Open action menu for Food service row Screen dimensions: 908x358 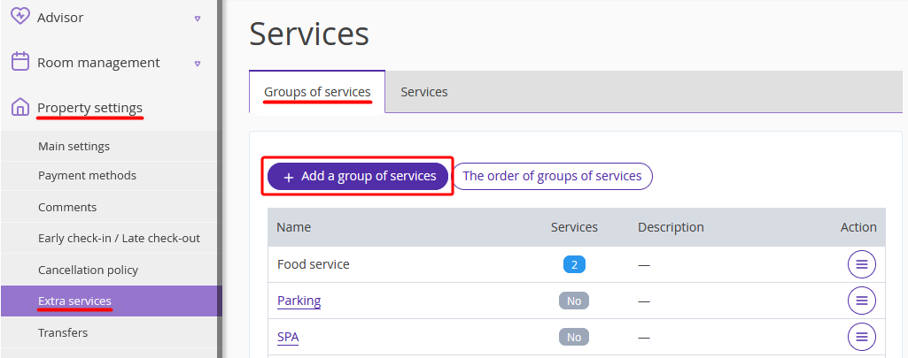(x=862, y=264)
